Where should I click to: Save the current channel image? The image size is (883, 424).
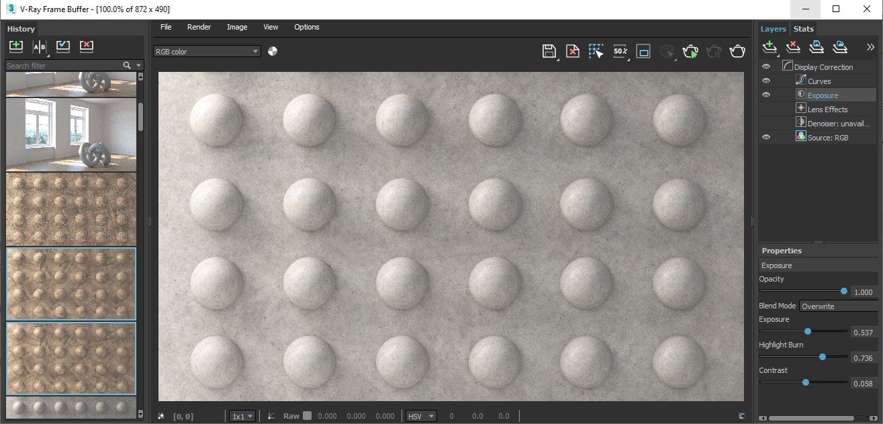pyautogui.click(x=549, y=52)
